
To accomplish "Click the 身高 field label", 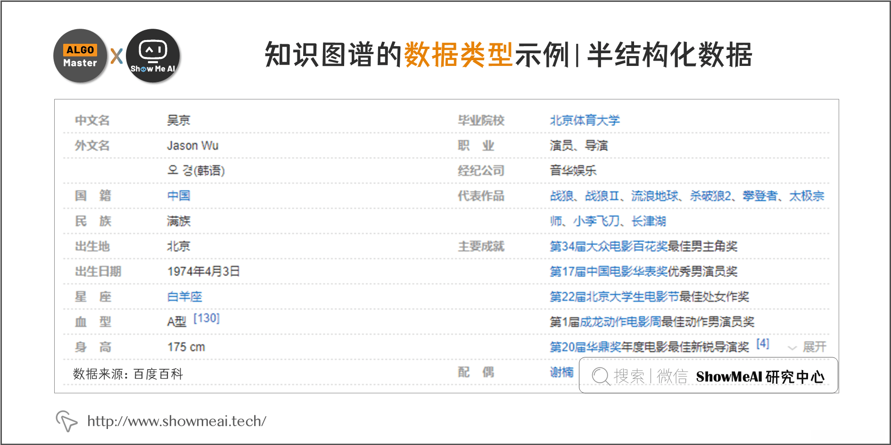I will click(x=93, y=347).
